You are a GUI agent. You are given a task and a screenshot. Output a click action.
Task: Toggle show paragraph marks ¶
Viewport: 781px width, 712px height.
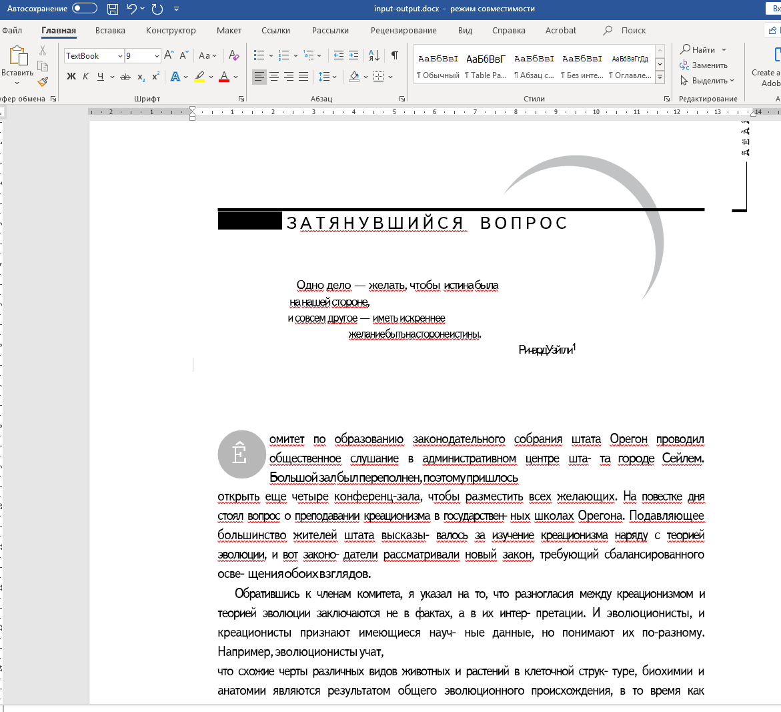(x=394, y=55)
